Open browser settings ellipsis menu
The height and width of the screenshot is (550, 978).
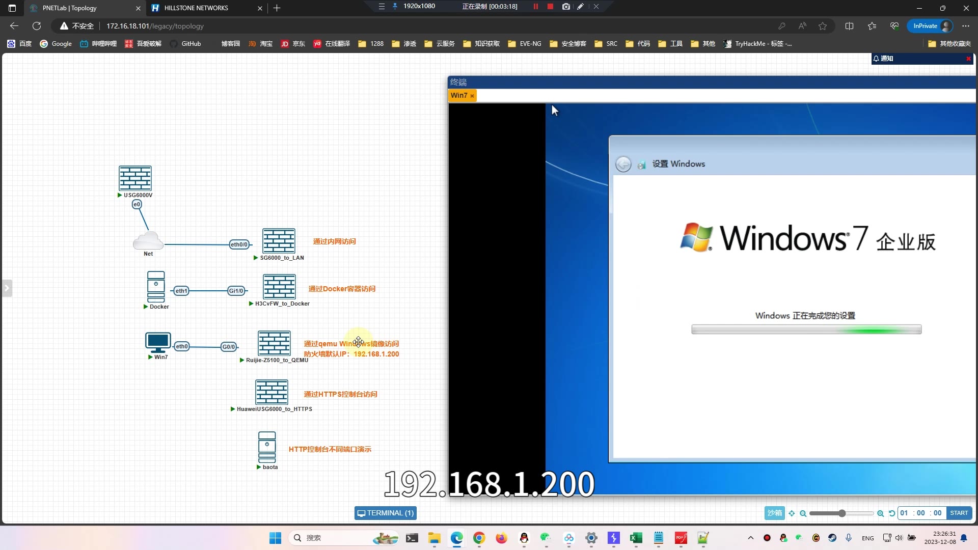[966, 26]
